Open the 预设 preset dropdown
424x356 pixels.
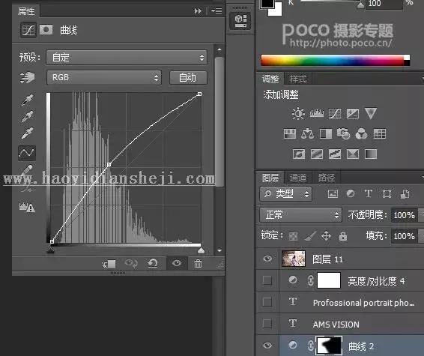127,58
